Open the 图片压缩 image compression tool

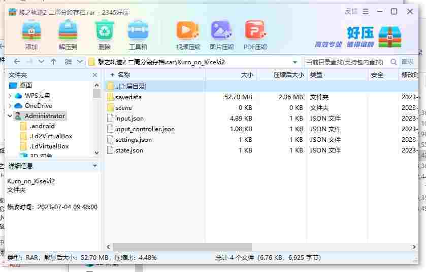point(222,35)
